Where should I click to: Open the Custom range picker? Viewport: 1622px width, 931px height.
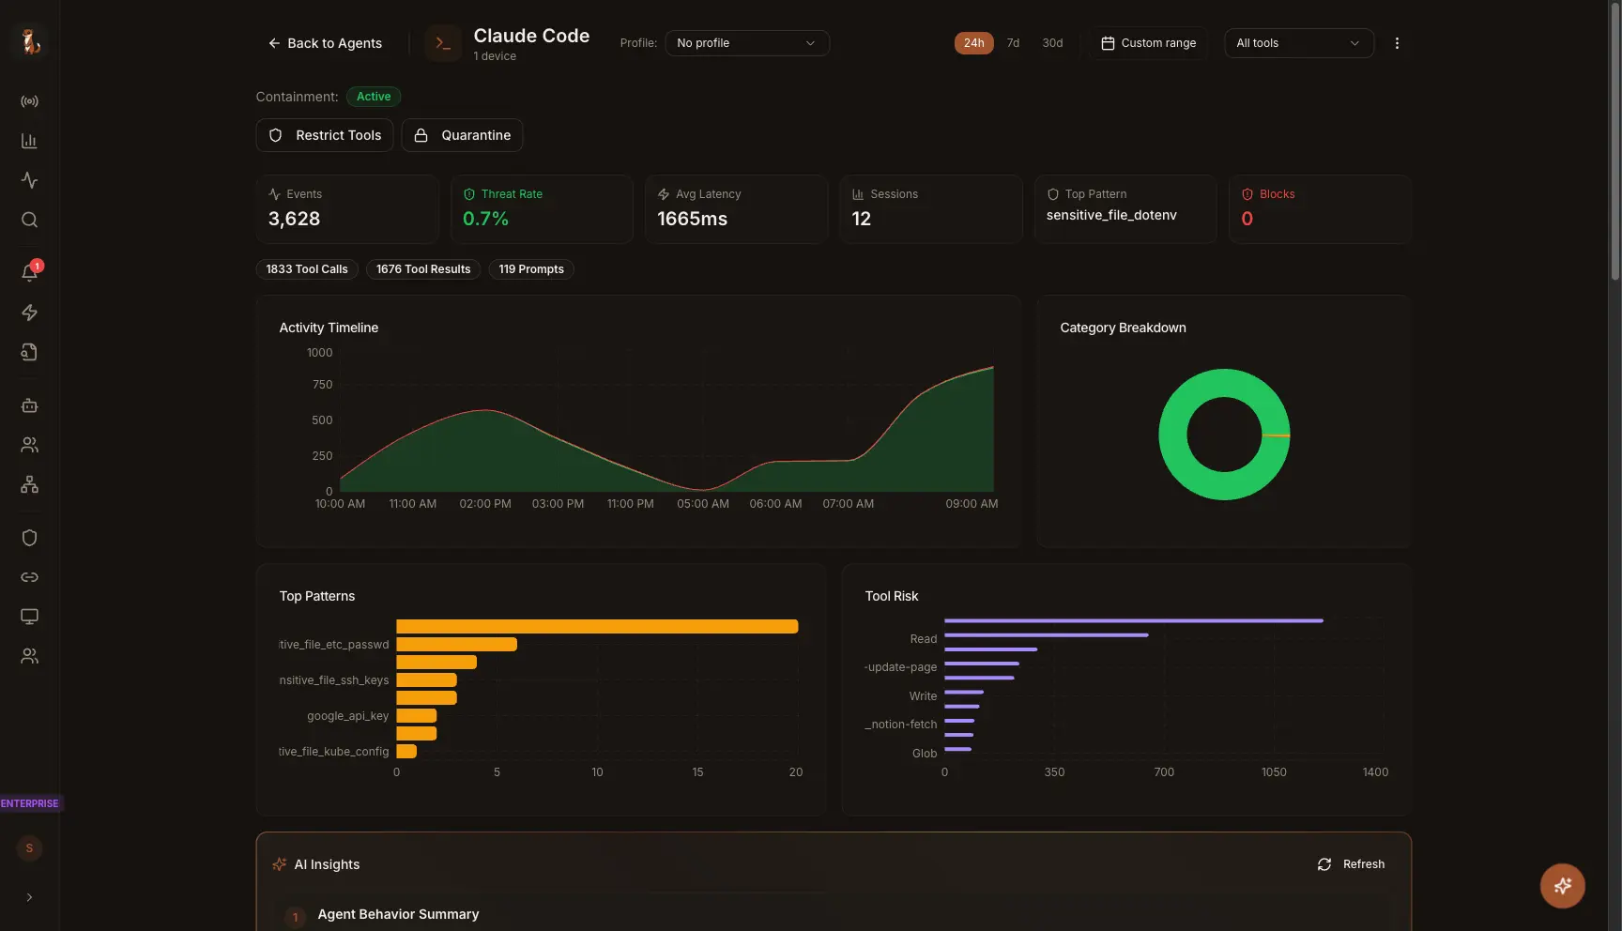click(1148, 43)
